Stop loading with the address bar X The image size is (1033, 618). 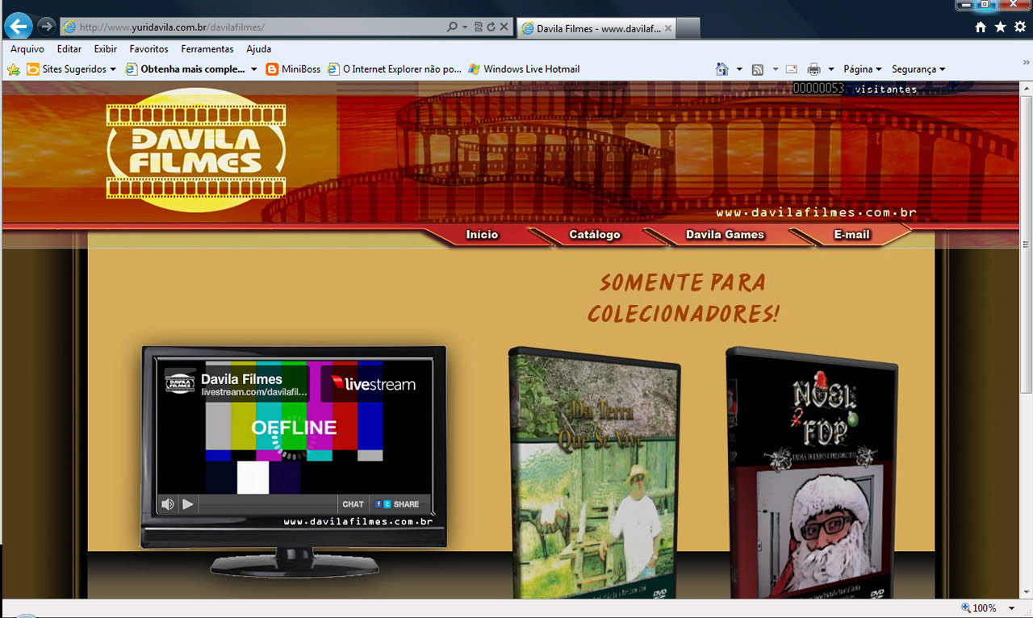[504, 27]
